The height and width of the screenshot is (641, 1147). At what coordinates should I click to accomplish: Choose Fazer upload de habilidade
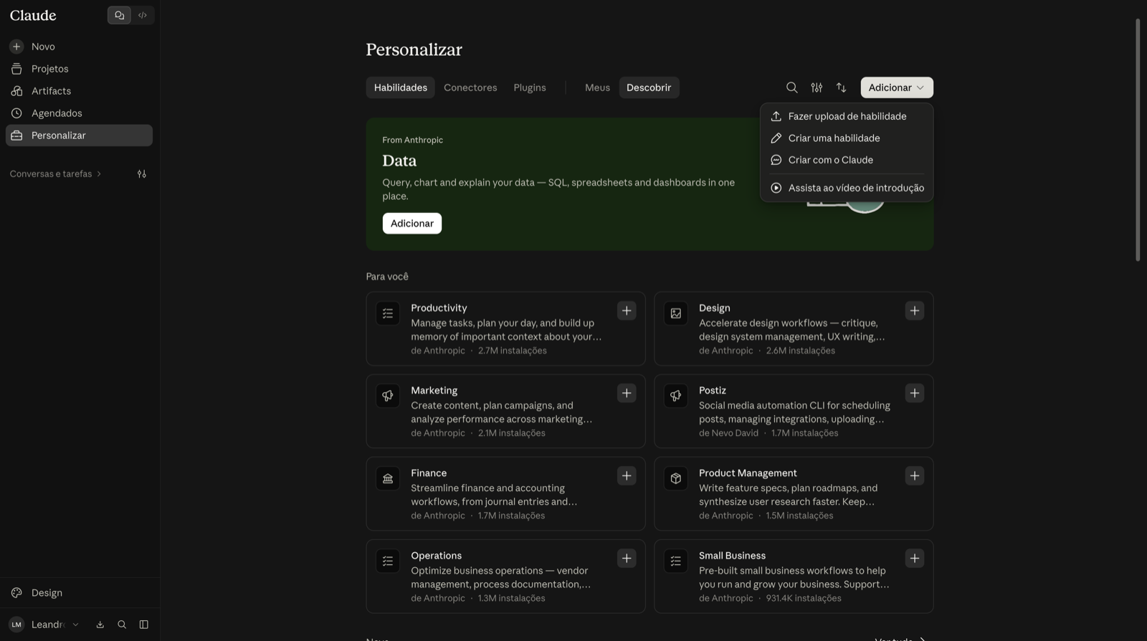pos(847,116)
